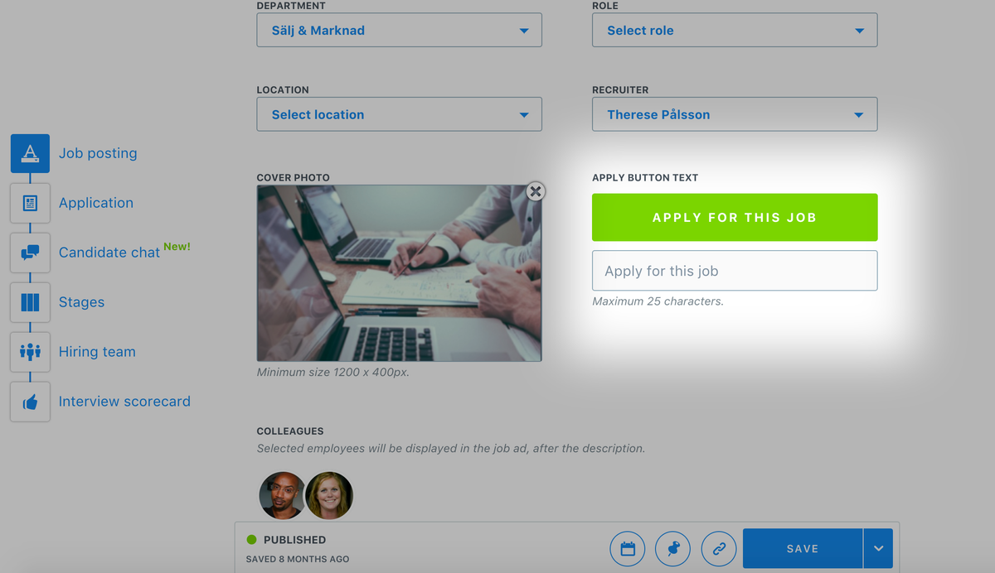This screenshot has height=573, width=995.
Task: Open the Job posting sidebar icon
Action: [x=30, y=153]
